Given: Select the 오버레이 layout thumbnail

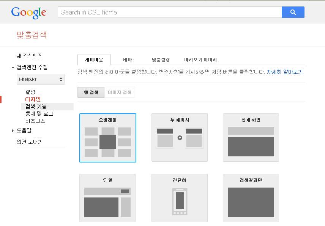Looking at the screenshot, I should [108, 138].
